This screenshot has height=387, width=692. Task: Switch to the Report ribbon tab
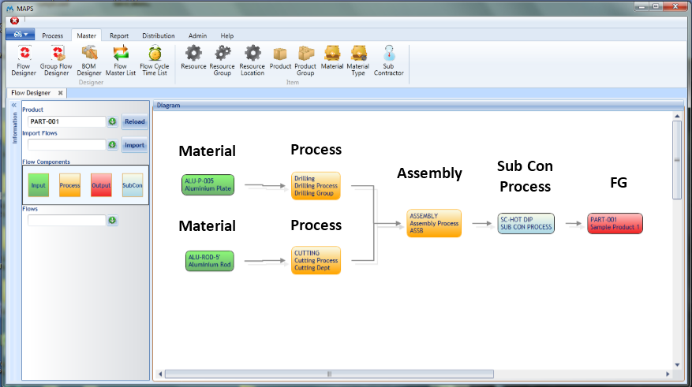[x=119, y=35]
